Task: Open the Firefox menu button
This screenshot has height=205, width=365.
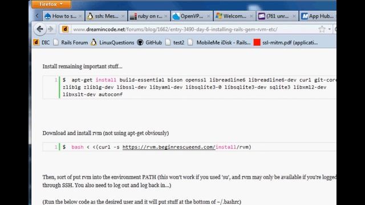Action: (51, 4)
